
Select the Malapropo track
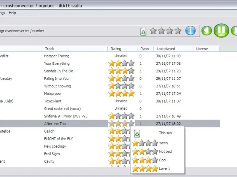click(x=52, y=94)
